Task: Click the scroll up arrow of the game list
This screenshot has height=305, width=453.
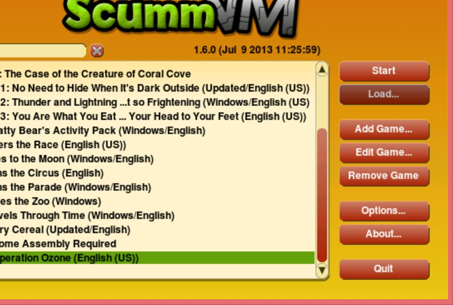Action: tap(322, 69)
